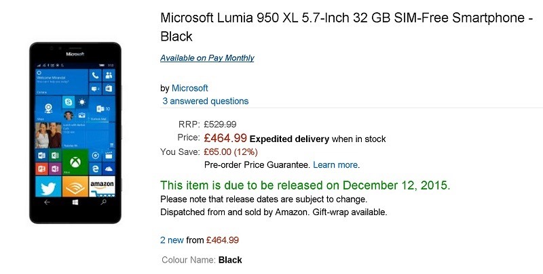Click the Maps tile on phone screen
Viewport: 543px width, 274px height.
[x=48, y=109]
